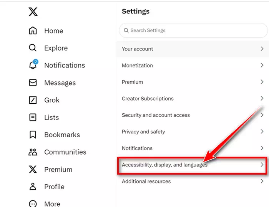Go to Premium in the left sidebar
Image resolution: width=269 pixels, height=207 pixels.
50,169
